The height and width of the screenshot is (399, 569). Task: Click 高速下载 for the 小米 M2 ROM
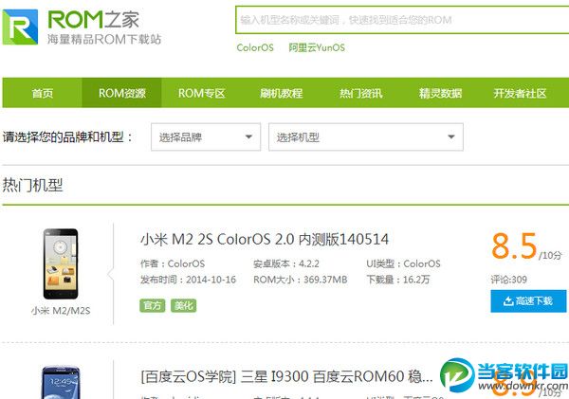[528, 300]
